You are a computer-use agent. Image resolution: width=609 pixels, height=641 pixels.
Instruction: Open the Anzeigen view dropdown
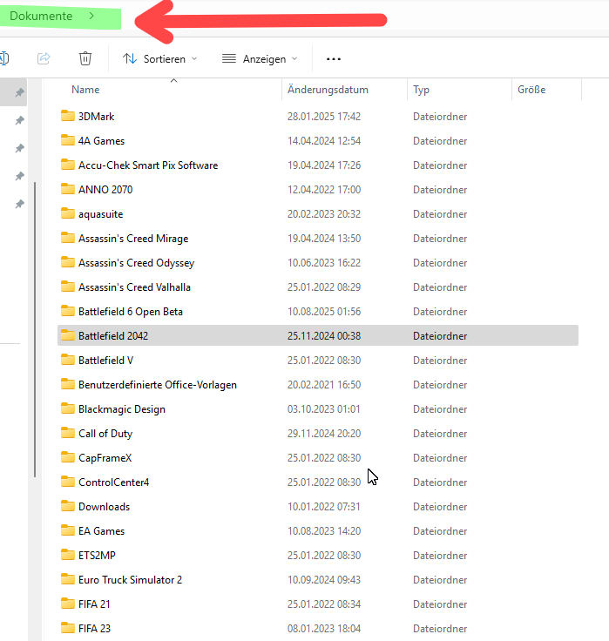pos(260,59)
